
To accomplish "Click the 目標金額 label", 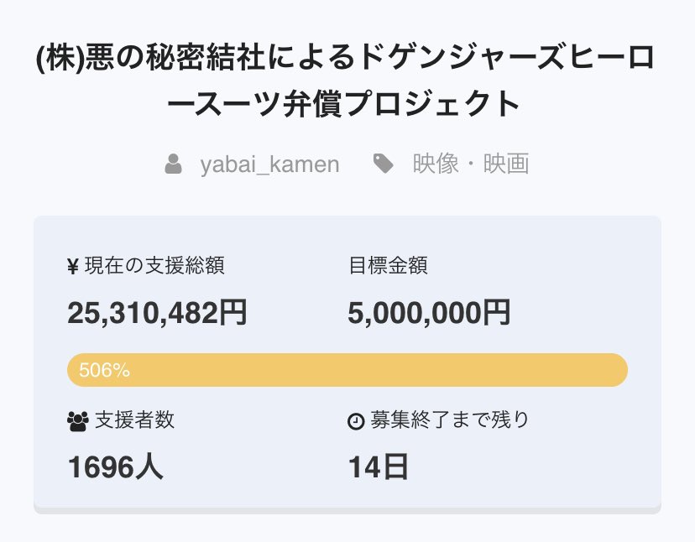I will point(389,266).
